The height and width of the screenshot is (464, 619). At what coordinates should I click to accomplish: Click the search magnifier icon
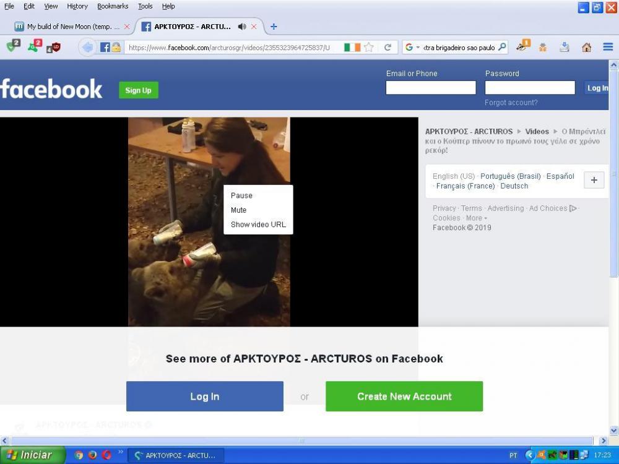click(x=502, y=47)
